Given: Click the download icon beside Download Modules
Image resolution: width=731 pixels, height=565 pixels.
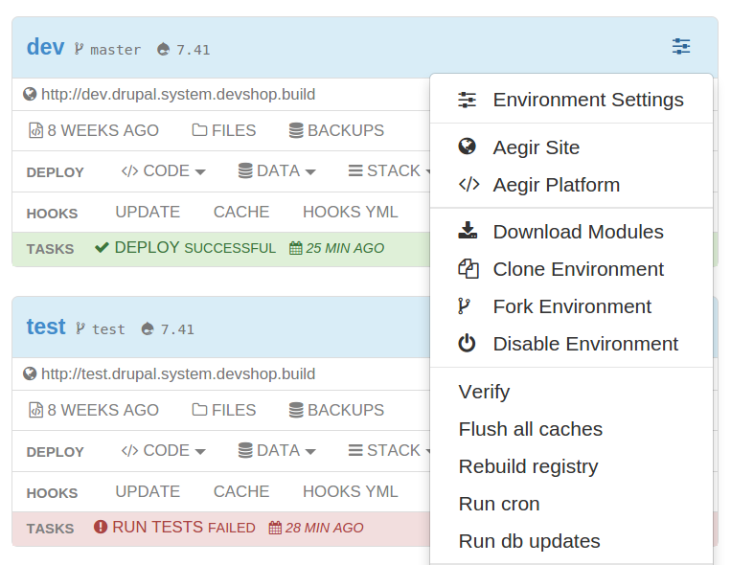Looking at the screenshot, I should click(x=468, y=230).
